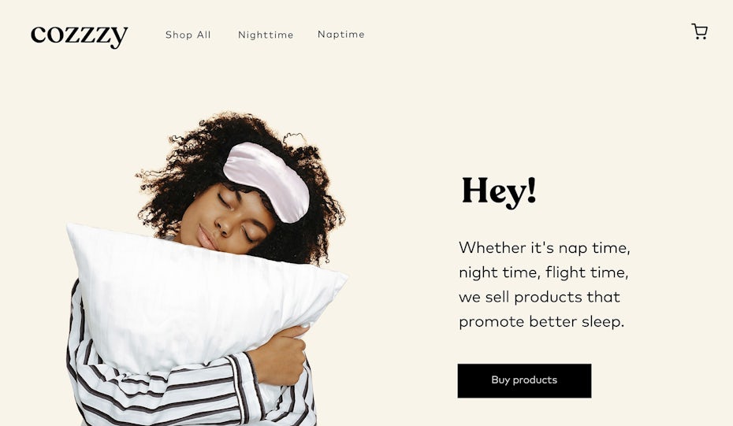Click the line "we sell products that"
The image size is (733, 426).
(539, 297)
